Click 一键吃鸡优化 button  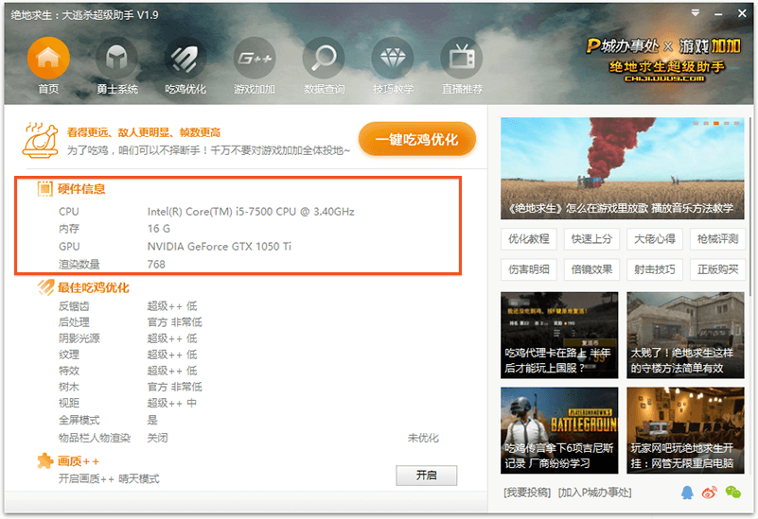pyautogui.click(x=417, y=139)
